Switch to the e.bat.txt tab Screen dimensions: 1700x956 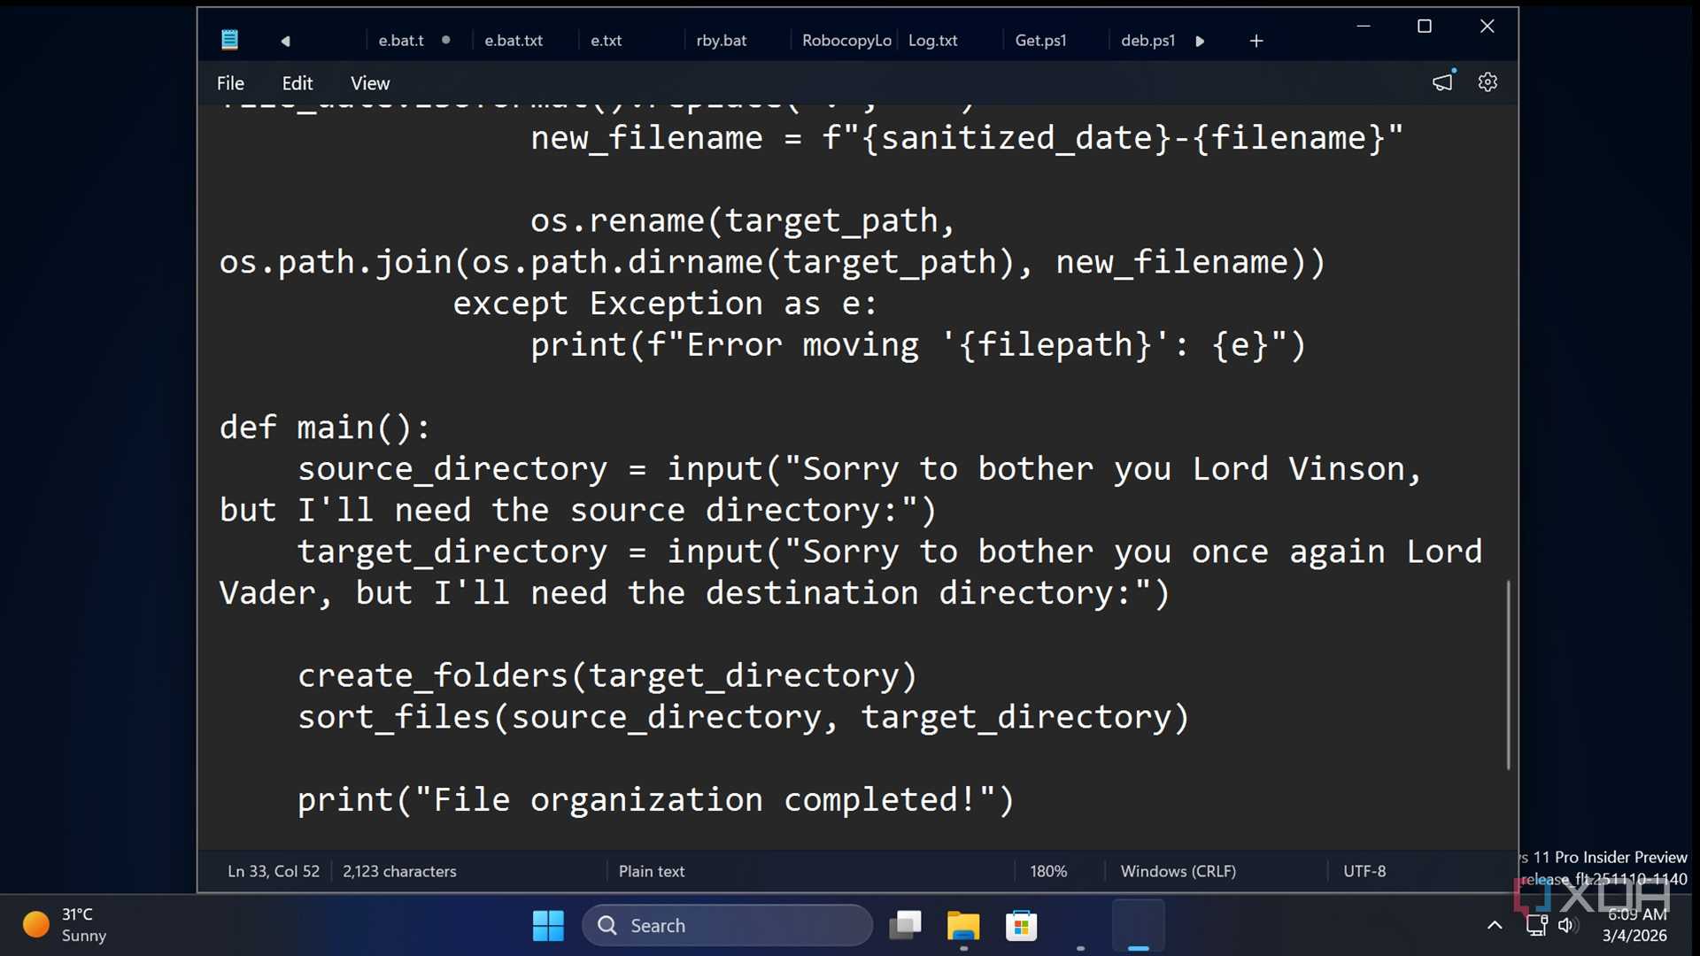pyautogui.click(x=514, y=41)
